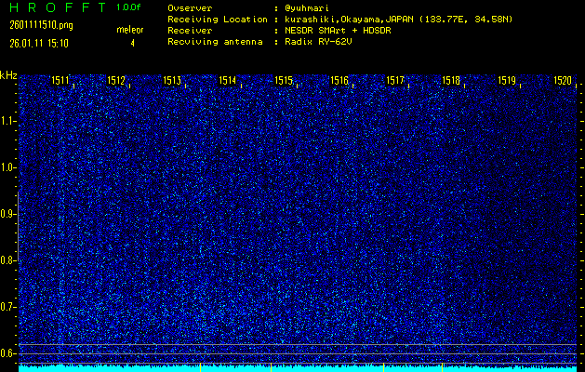The width and height of the screenshot is (585, 372).
Task: Click the kHz axis unit label
Action: point(8,74)
